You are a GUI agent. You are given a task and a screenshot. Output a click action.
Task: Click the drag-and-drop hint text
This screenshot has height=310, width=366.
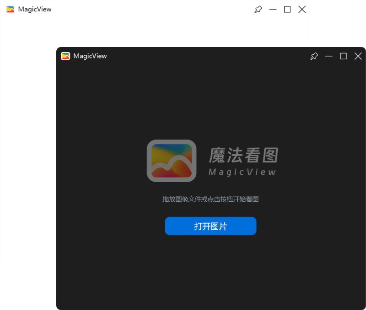pos(210,199)
